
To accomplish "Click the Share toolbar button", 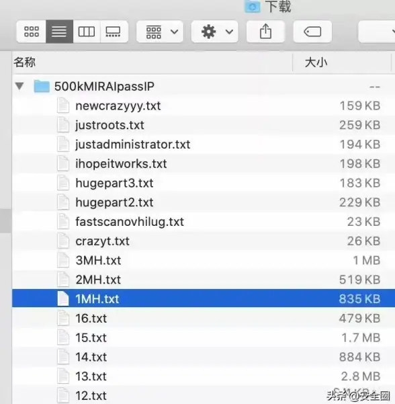I will [x=265, y=32].
